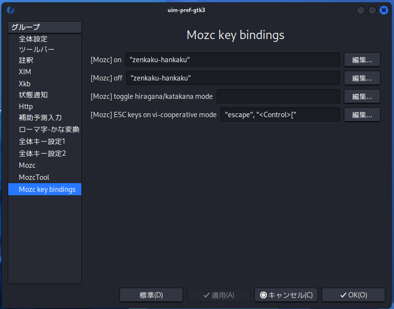394x309 pixels.
Task: Click 編集... for [Mozc] on
Action: [x=362, y=60]
